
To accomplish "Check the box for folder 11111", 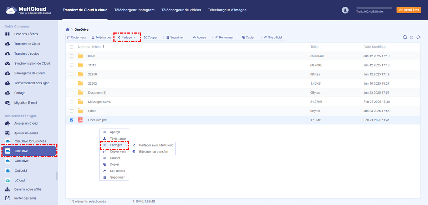I will (72, 65).
